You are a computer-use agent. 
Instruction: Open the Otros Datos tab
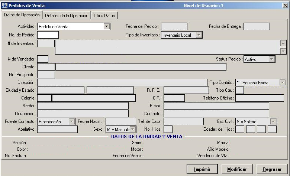(104, 16)
